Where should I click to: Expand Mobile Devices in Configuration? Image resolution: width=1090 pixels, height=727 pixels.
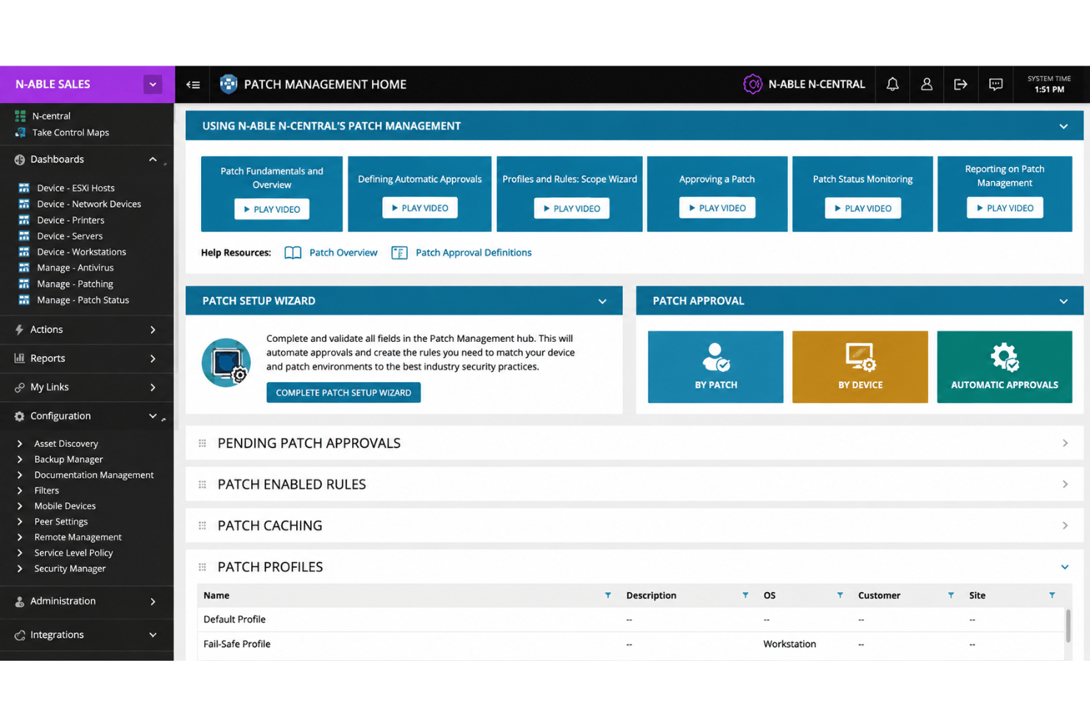(20, 506)
